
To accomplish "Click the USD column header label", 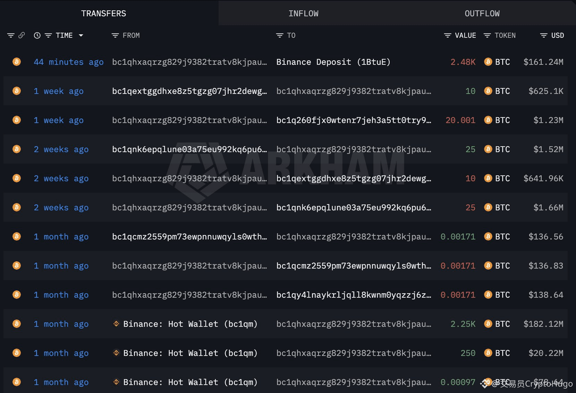I will click(x=558, y=35).
